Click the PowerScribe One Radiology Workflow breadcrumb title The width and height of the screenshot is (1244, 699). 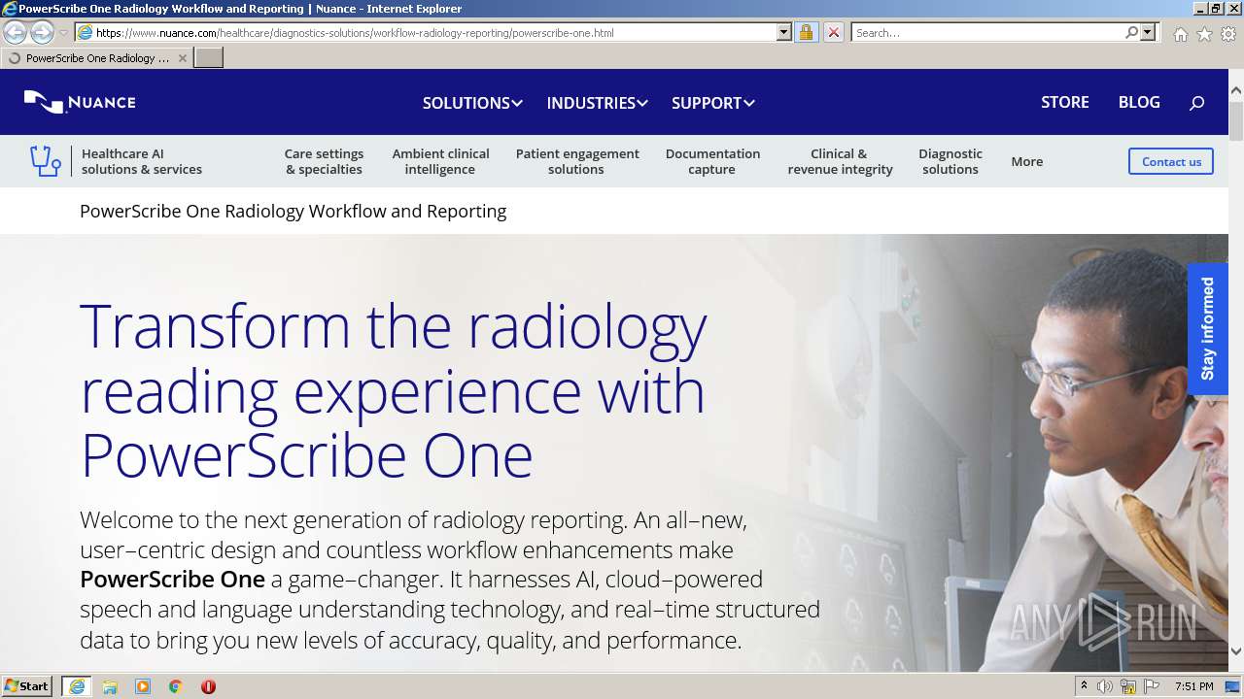tap(293, 211)
